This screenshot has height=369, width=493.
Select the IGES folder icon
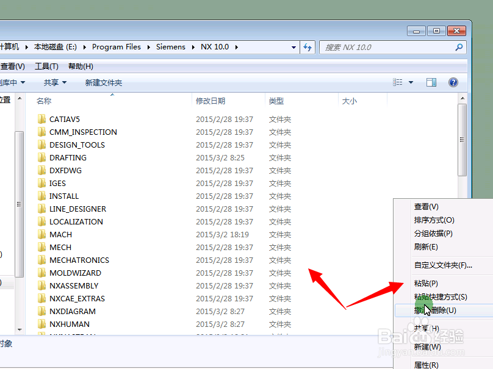(41, 183)
